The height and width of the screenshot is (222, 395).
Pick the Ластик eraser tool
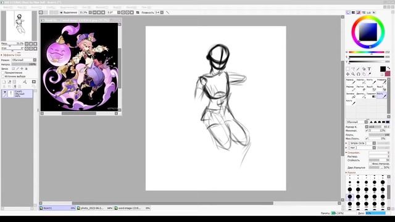pyautogui.click(x=361, y=88)
